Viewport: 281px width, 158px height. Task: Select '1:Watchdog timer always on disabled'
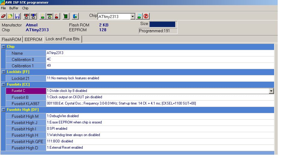point(160,135)
